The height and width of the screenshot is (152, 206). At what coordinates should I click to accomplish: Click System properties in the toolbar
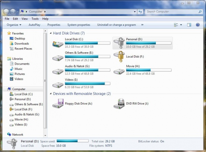click(79, 25)
